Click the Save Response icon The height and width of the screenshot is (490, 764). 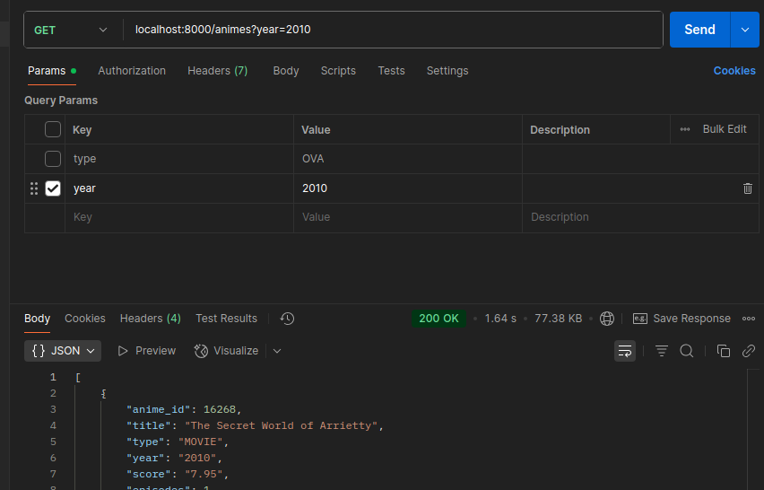pyautogui.click(x=639, y=319)
